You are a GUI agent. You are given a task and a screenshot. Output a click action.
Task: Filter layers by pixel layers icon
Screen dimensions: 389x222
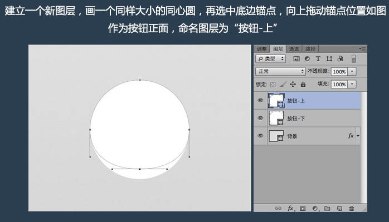296,59
